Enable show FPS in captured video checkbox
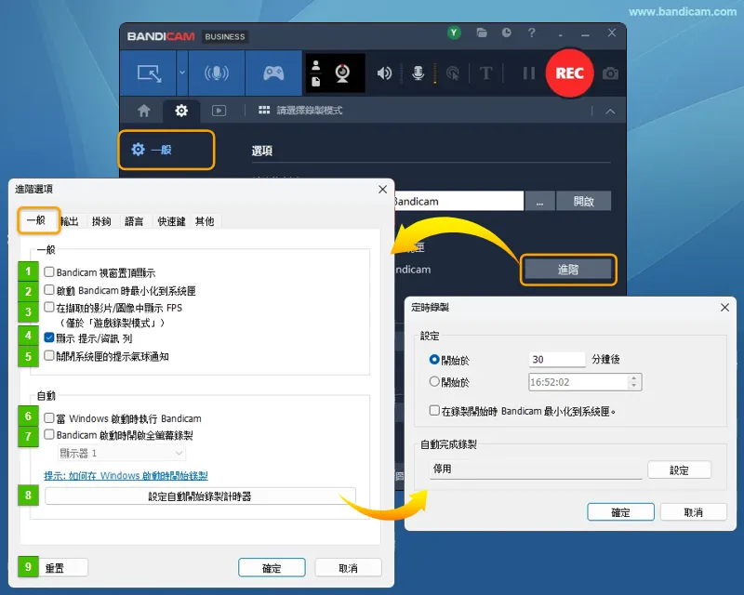Screen dimensions: 744x595 click(x=49, y=307)
